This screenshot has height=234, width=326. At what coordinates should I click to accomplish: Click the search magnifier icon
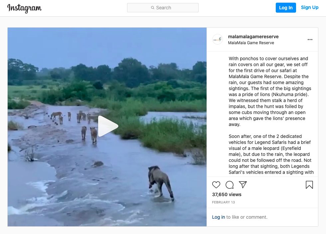tap(153, 8)
